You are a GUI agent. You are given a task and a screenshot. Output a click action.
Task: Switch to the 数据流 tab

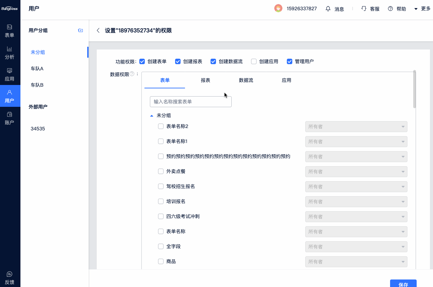pos(246,81)
